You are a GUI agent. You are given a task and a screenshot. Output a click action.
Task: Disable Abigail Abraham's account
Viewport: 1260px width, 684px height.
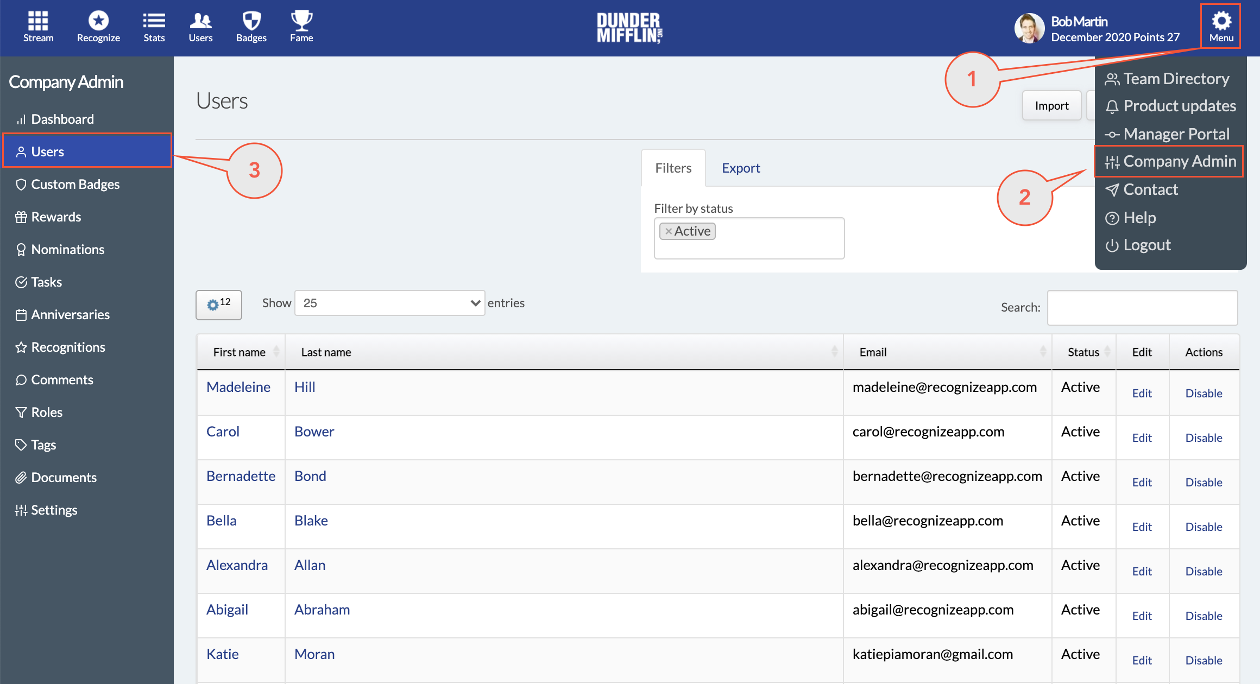tap(1204, 616)
